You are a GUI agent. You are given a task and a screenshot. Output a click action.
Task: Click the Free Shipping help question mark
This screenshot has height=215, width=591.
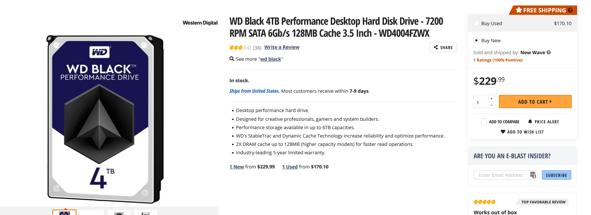pos(570,10)
